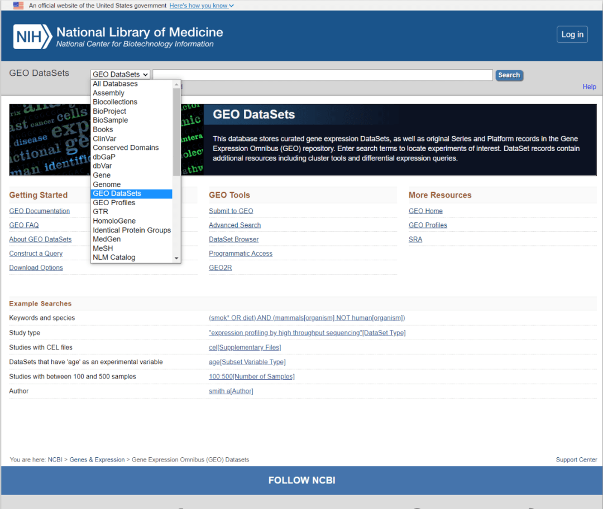The height and width of the screenshot is (509, 603).
Task: Open the Help link
Action: click(589, 87)
